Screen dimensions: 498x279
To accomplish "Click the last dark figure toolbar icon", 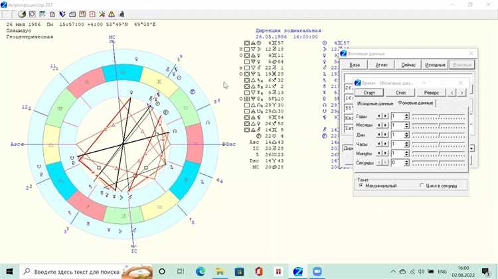I will 122,15.
